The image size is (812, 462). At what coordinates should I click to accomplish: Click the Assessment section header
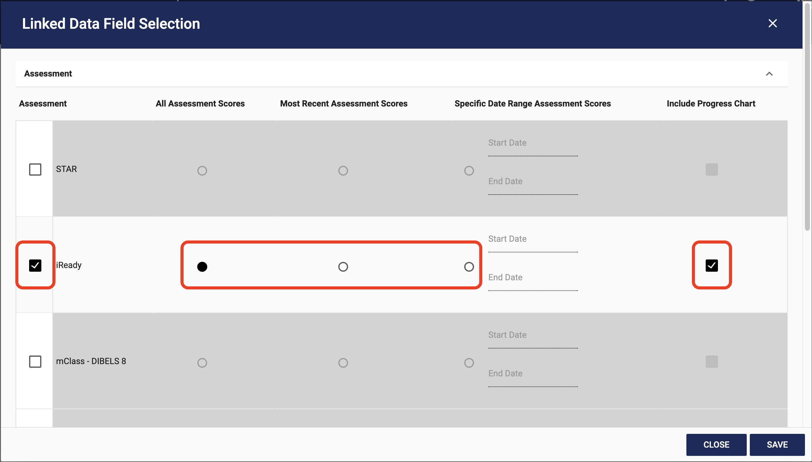pos(48,74)
